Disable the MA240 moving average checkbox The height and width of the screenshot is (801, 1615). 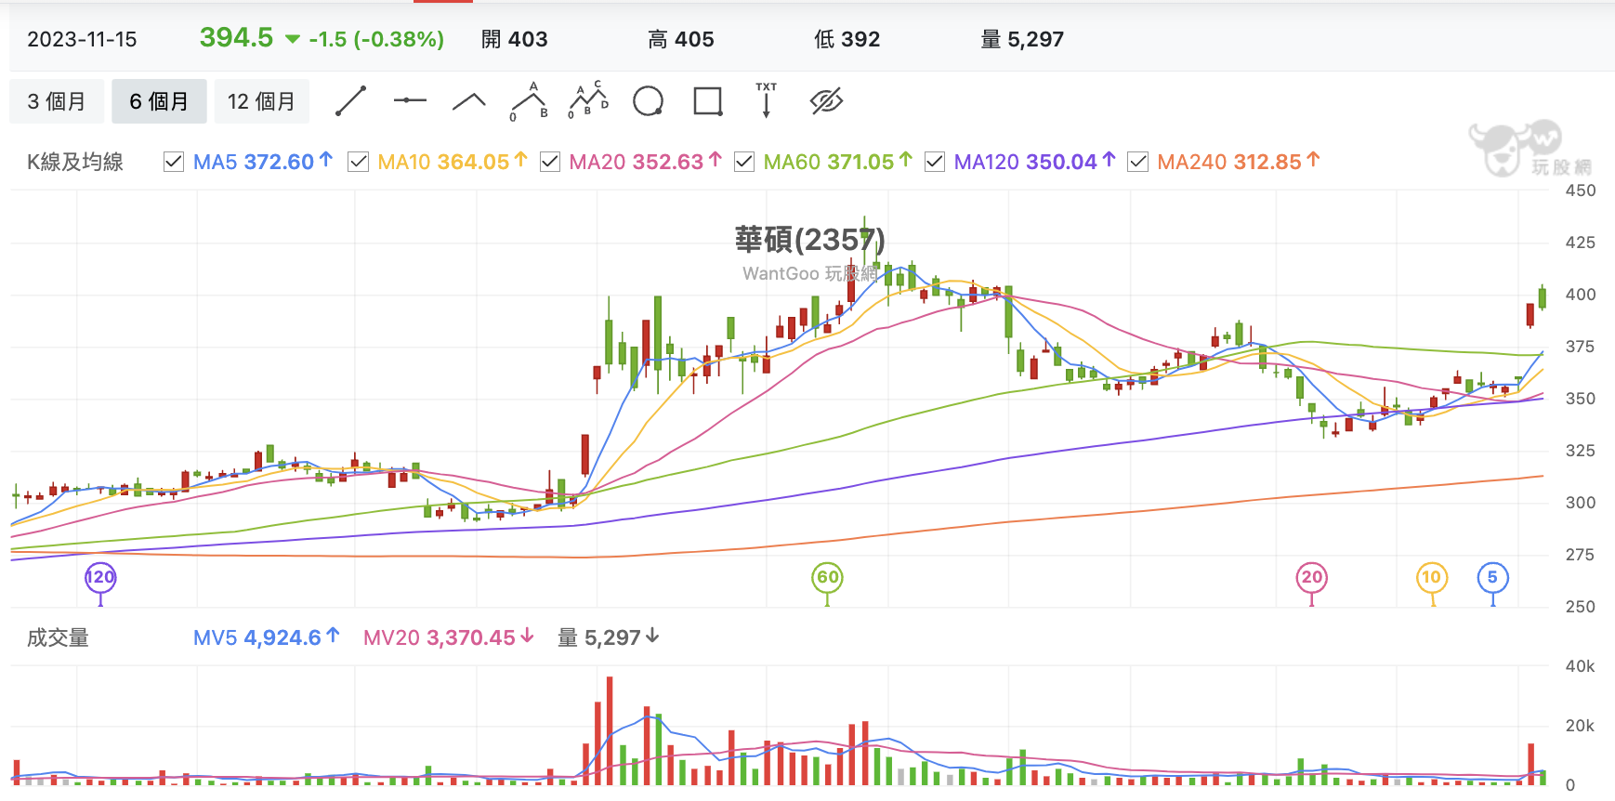coord(1137,162)
